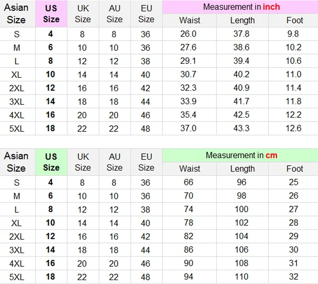Click the bold US size 10 in inch table
This screenshot has height=284, width=318.
50,74
